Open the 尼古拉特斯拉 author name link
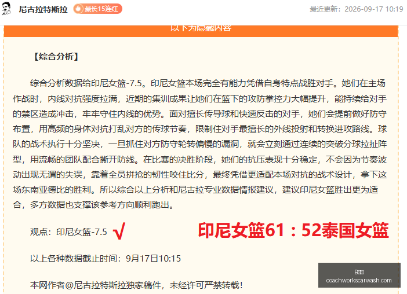407x294 pixels. click(43, 9)
